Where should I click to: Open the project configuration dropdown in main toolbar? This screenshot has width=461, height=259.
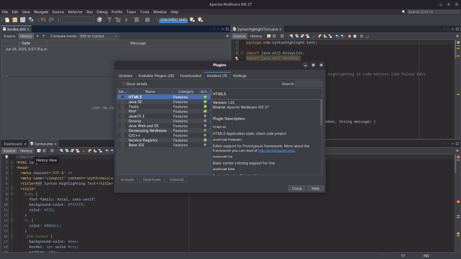click(x=77, y=20)
